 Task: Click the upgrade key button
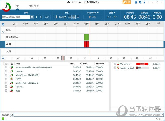coord(127,2)
